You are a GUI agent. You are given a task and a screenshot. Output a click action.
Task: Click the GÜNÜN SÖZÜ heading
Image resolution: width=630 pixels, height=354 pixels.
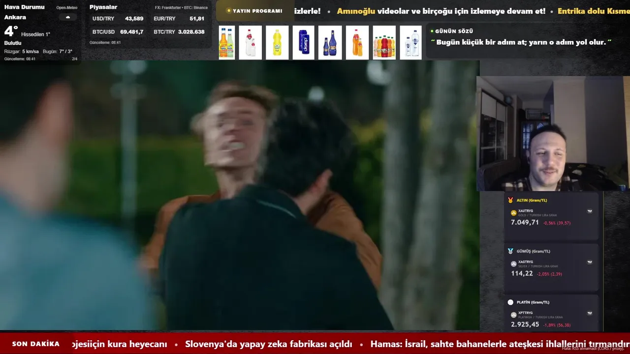point(454,31)
